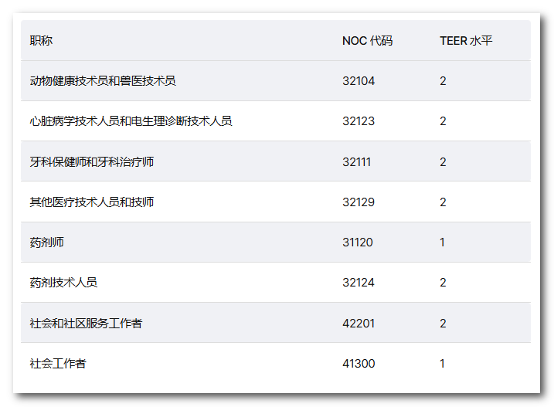The image size is (554, 407).
Task: Select 心脏病学技术人员和电生理诊断技术人员 job title
Action: (x=131, y=121)
